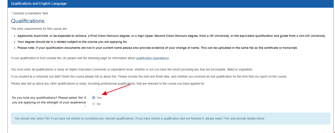Click the 'Yes' option label text
Screen dimensions: 335x133
pyautogui.click(x=99, y=97)
